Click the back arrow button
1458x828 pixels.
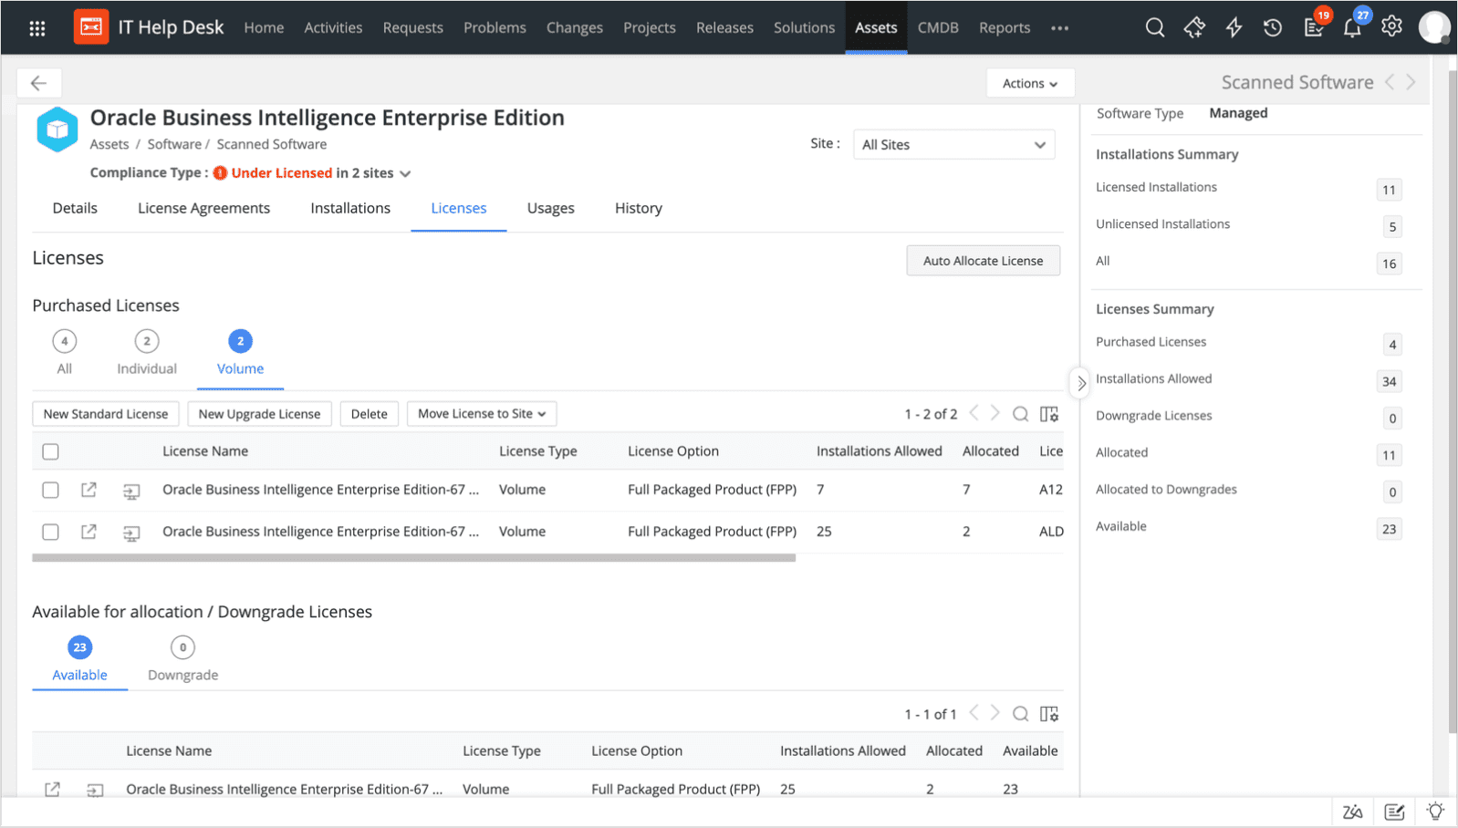tap(38, 83)
